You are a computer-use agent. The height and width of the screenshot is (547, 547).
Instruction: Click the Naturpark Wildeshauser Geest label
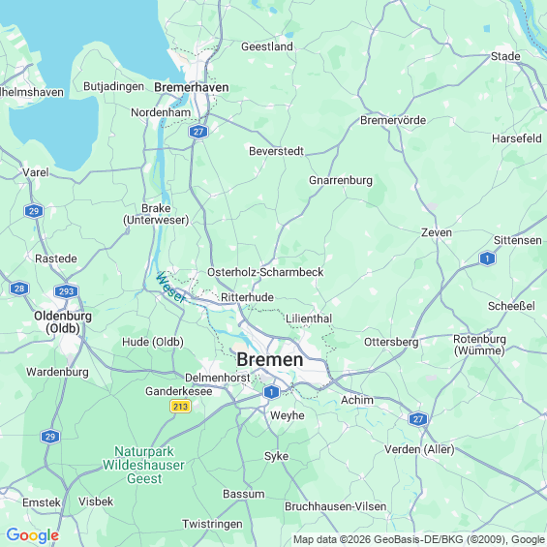pyautogui.click(x=143, y=465)
